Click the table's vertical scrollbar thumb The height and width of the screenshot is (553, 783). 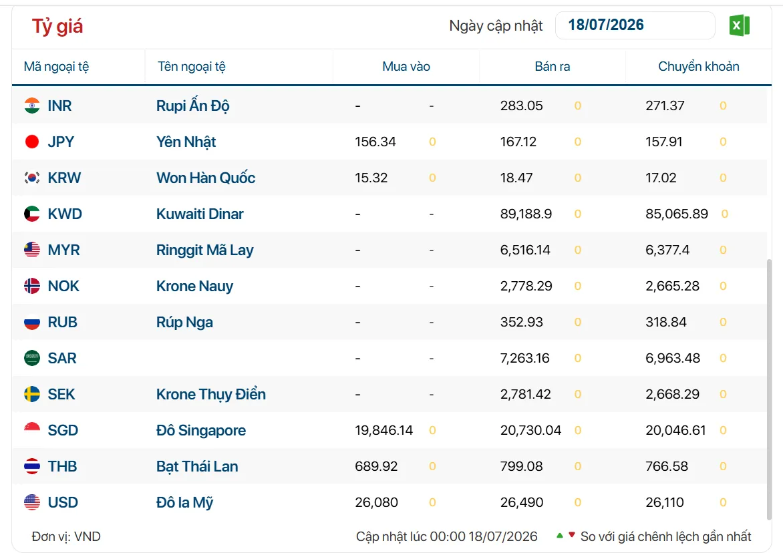pos(769,389)
